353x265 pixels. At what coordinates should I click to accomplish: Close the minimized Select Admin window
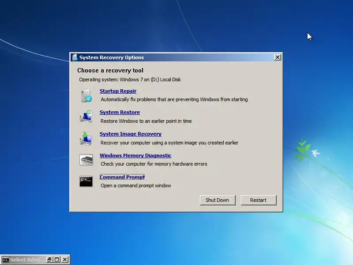pyautogui.click(x=64, y=260)
